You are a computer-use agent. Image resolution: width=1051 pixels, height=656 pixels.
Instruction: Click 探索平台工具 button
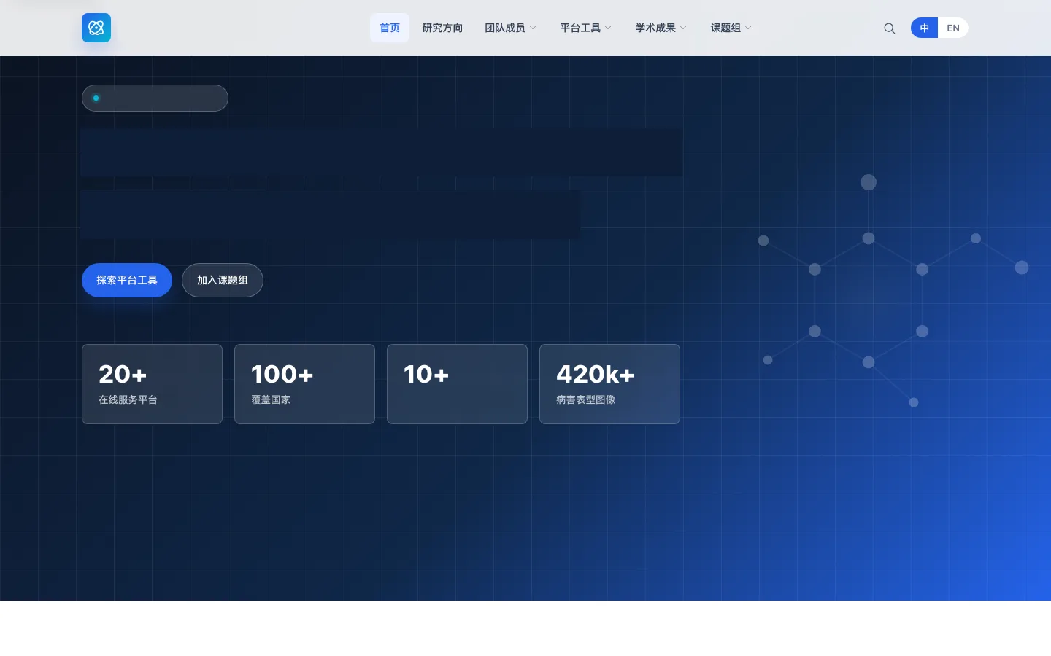coord(127,280)
